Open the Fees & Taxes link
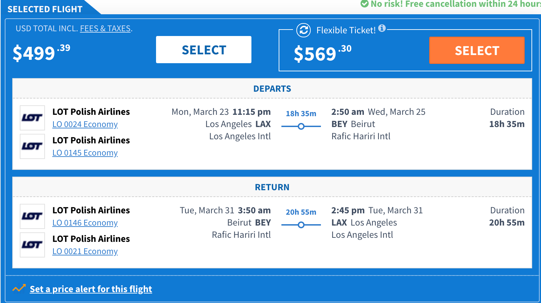 (x=105, y=29)
